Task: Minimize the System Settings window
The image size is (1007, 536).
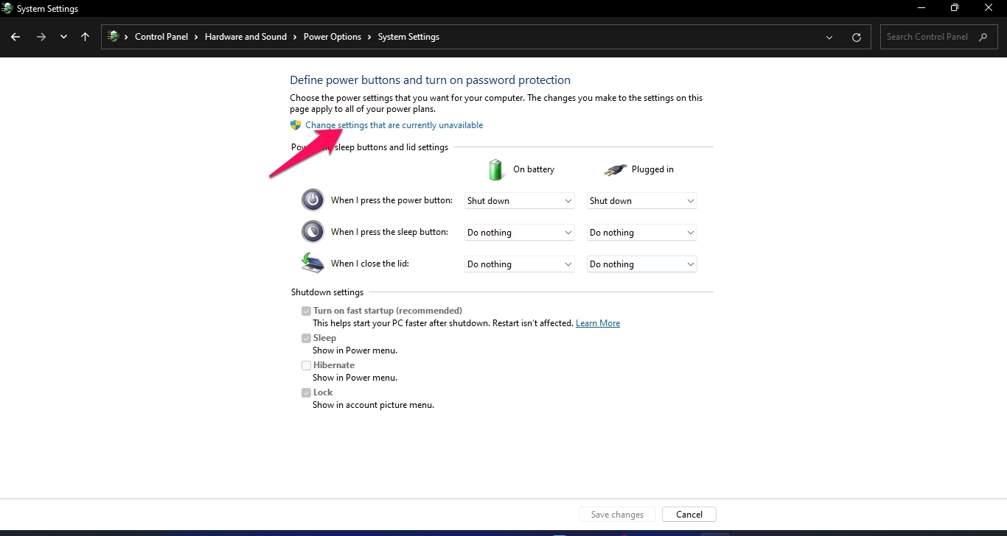Action: [x=921, y=8]
